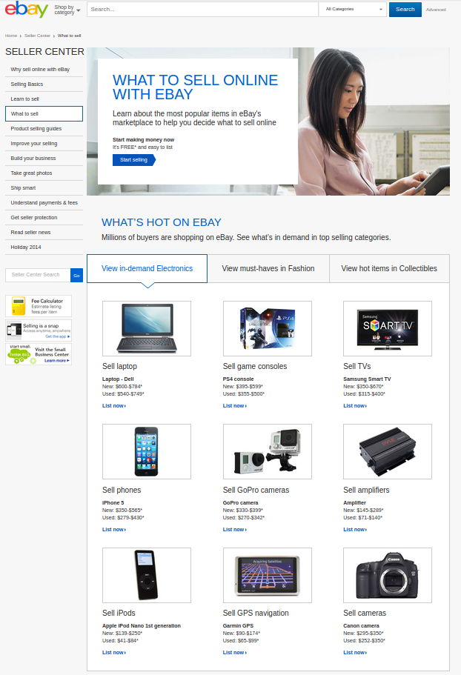Click List now under Sell GoPro cameras

tap(235, 530)
